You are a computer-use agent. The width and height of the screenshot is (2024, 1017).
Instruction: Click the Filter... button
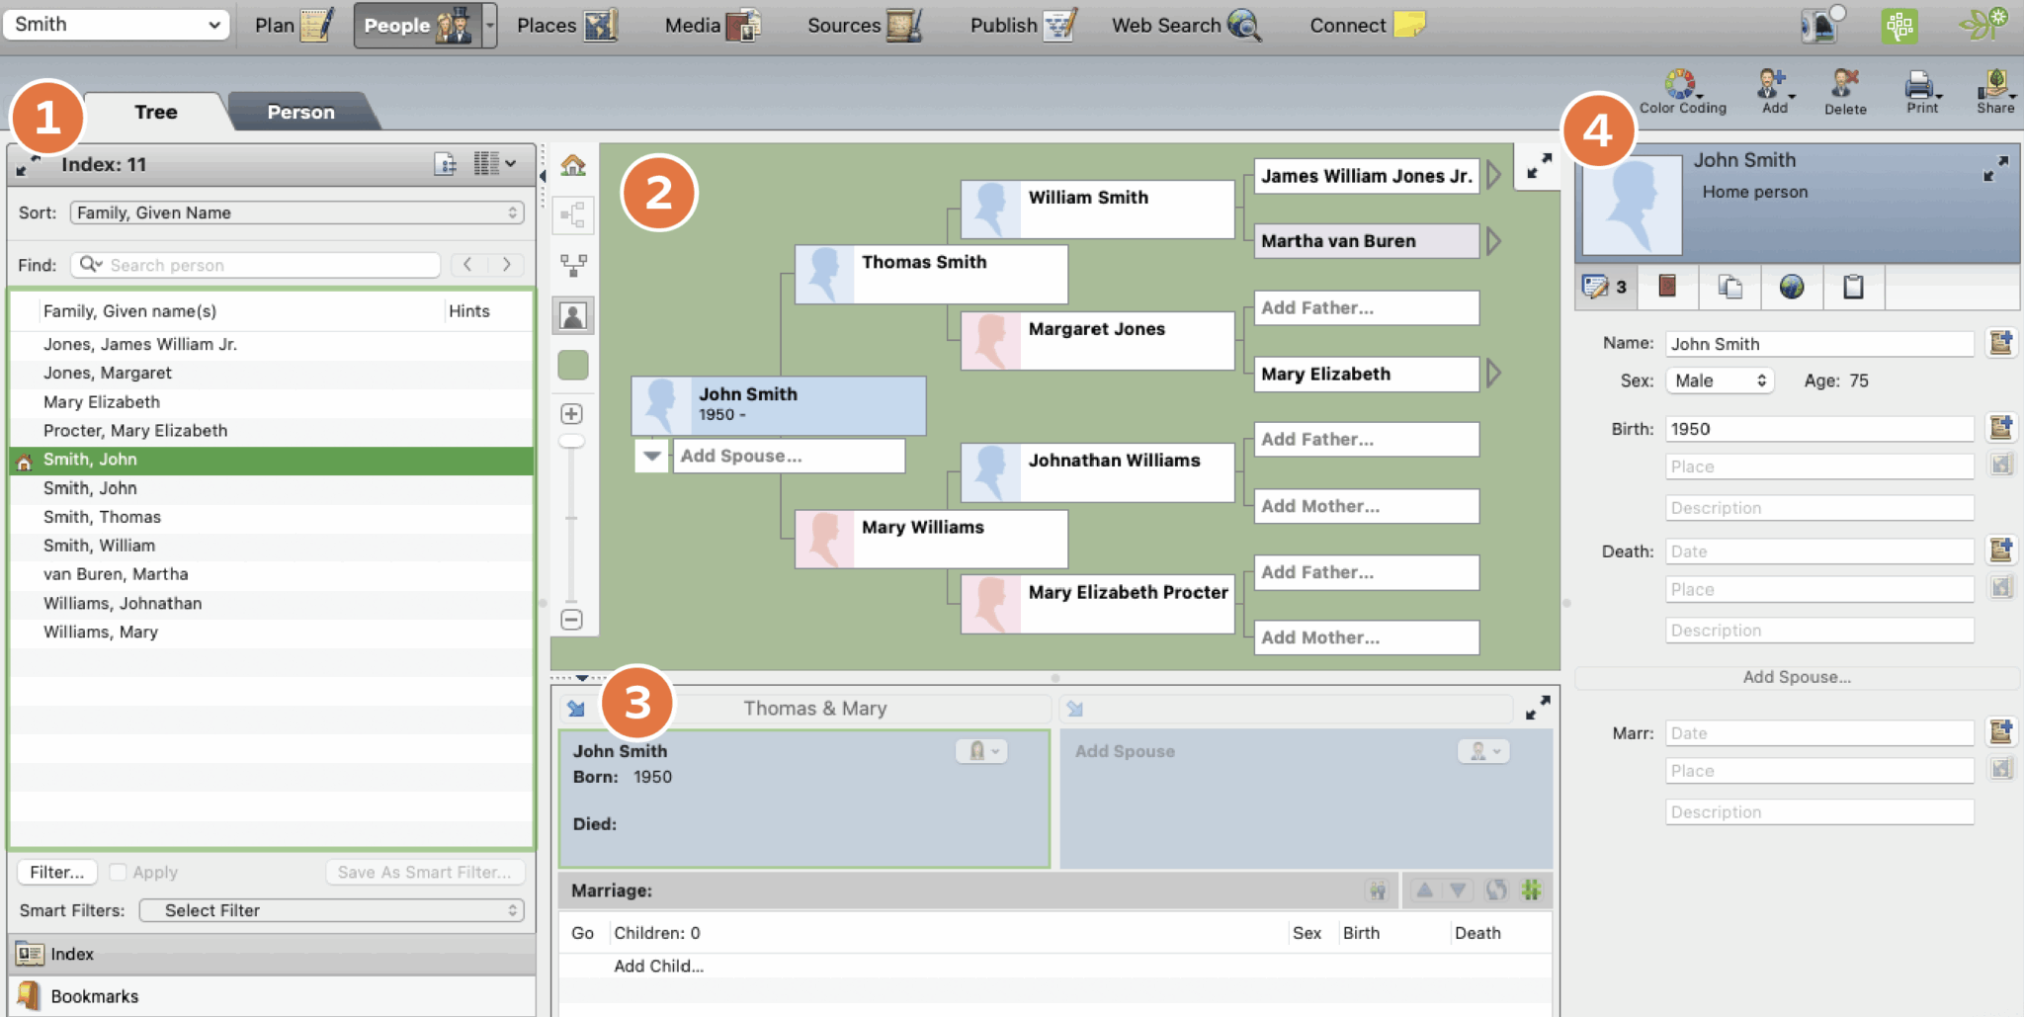click(x=56, y=872)
